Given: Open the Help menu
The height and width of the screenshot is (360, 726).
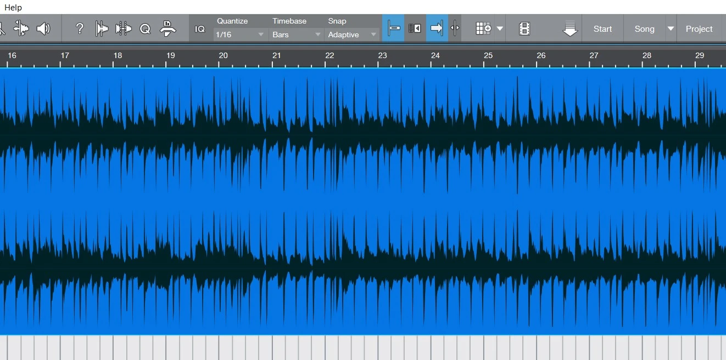Looking at the screenshot, I should tap(13, 7).
